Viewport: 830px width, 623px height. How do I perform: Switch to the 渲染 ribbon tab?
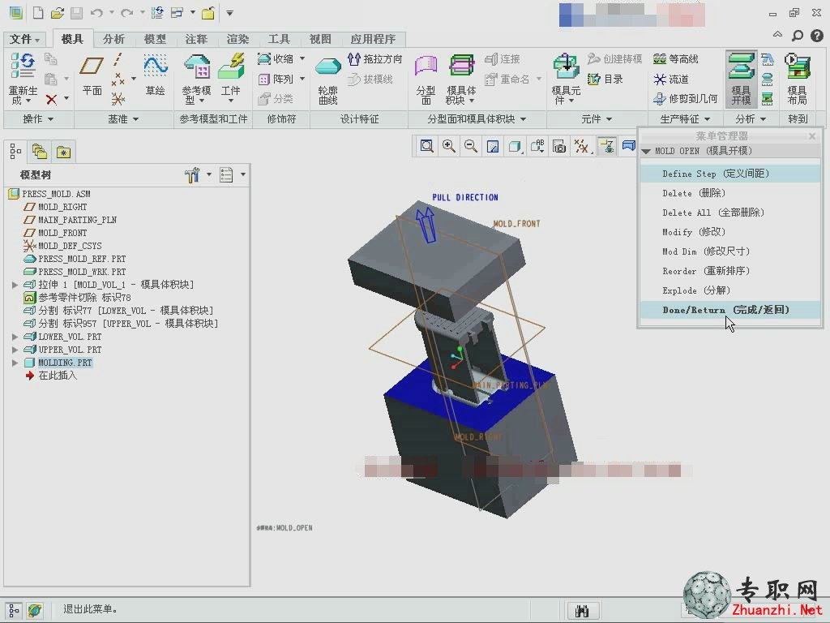[237, 39]
